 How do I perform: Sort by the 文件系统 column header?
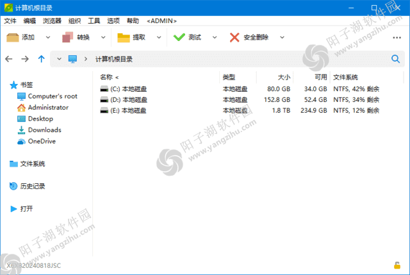point(345,77)
